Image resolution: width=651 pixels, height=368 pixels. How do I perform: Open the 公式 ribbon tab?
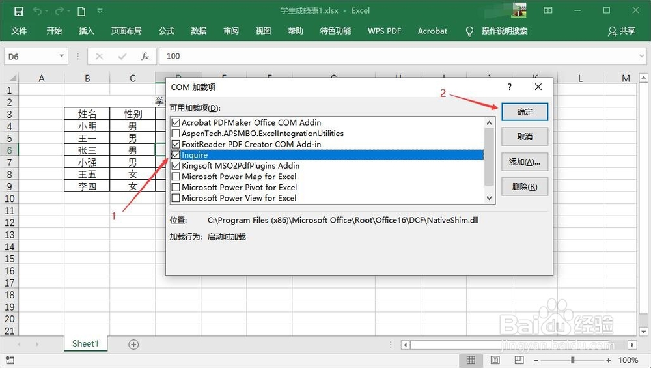click(x=166, y=31)
